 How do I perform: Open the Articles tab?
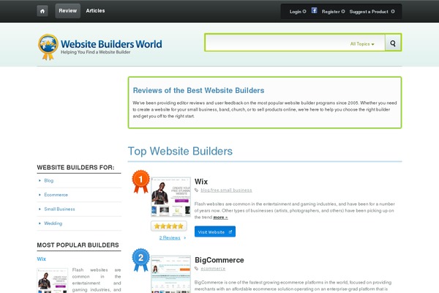coord(95,11)
